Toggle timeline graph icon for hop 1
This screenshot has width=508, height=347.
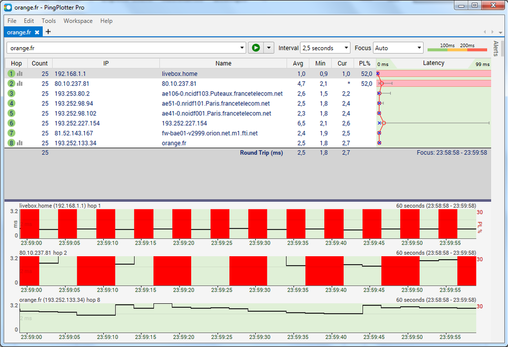(20, 74)
